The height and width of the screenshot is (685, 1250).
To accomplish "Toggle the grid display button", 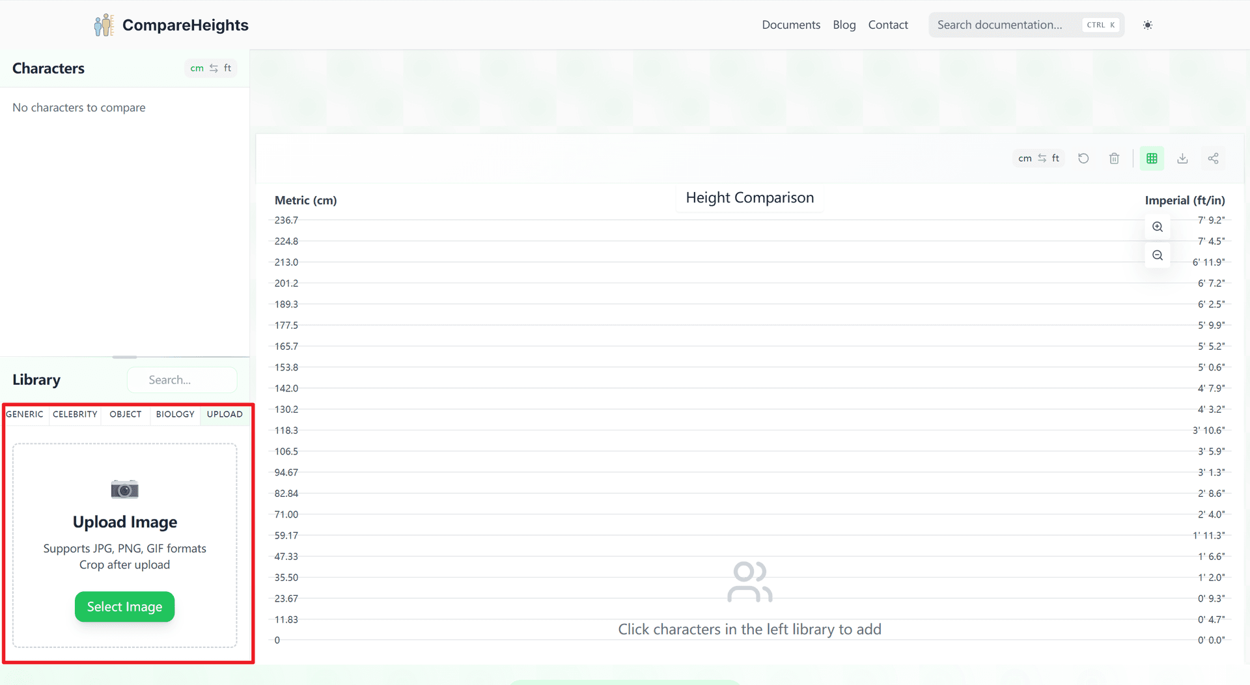I will point(1151,158).
